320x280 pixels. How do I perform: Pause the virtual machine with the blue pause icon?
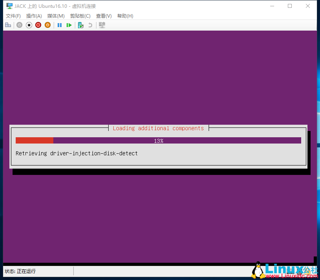pos(60,25)
